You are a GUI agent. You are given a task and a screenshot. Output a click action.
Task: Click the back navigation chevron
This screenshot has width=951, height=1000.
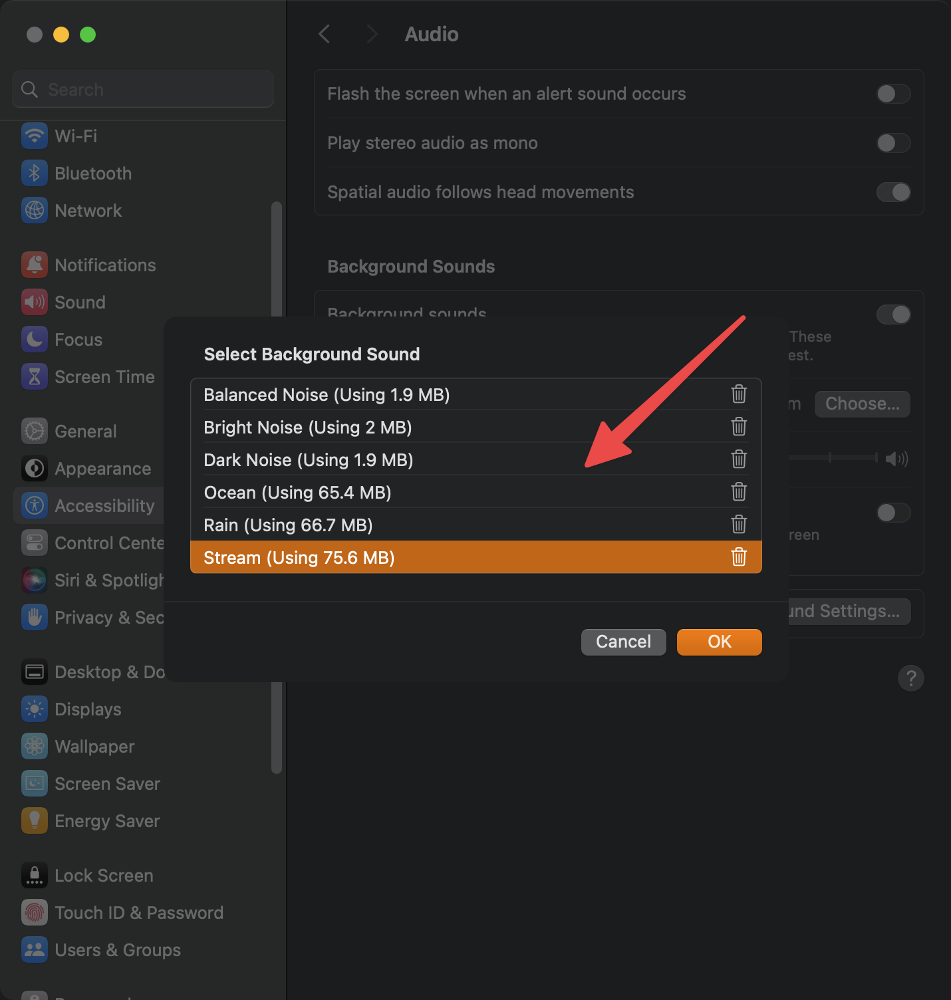tap(324, 34)
